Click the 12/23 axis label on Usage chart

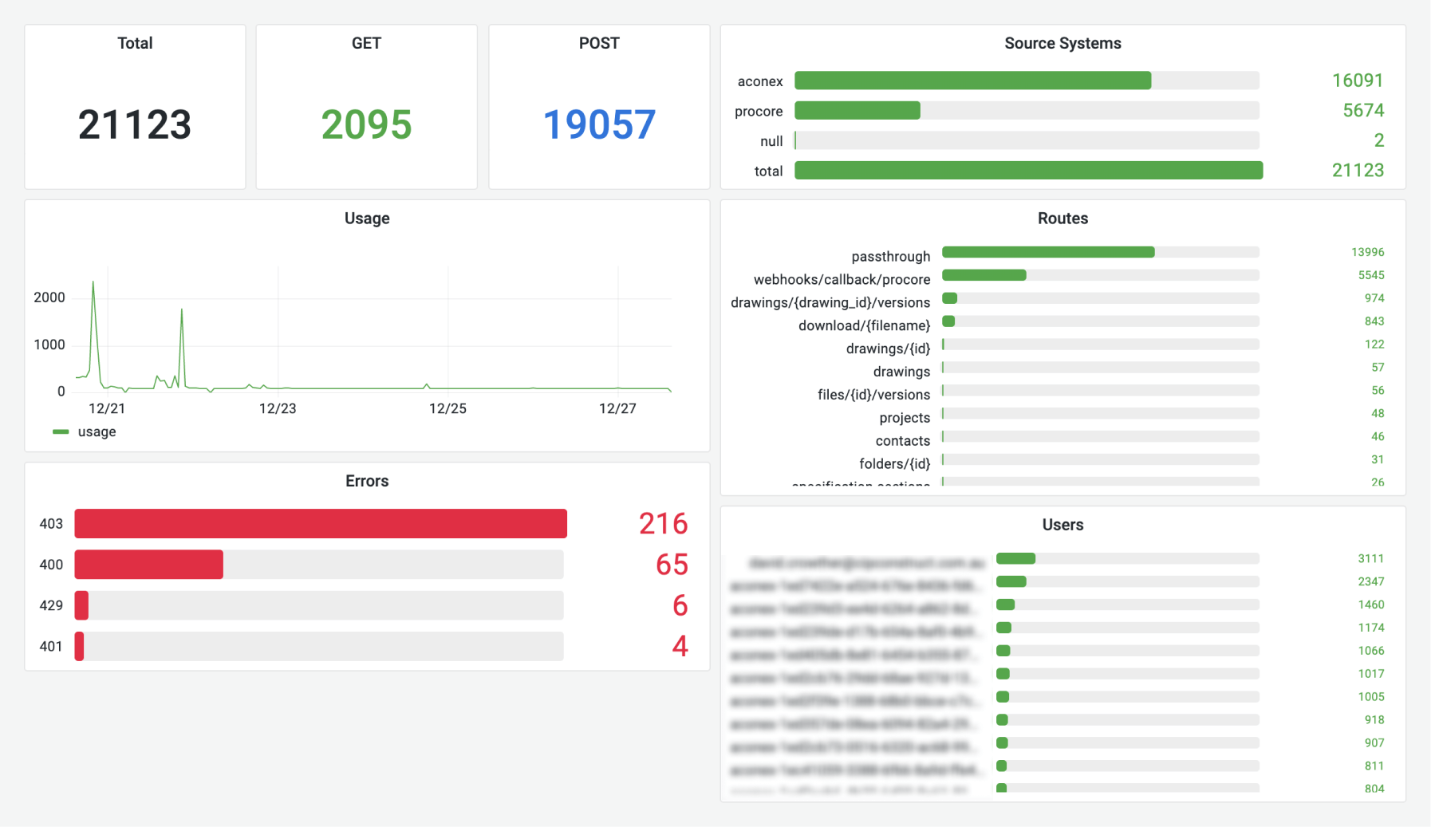tap(278, 408)
